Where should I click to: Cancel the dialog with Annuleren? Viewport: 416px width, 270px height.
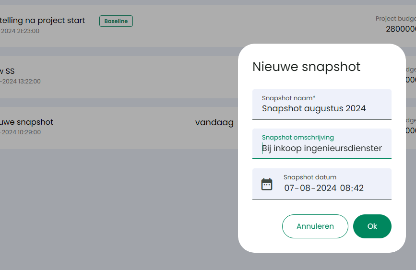click(x=315, y=226)
